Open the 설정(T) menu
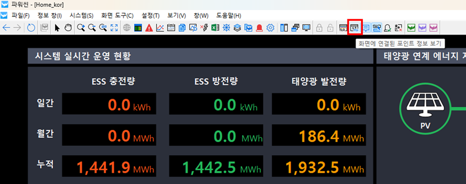The width and height of the screenshot is (466, 184). pos(150,15)
